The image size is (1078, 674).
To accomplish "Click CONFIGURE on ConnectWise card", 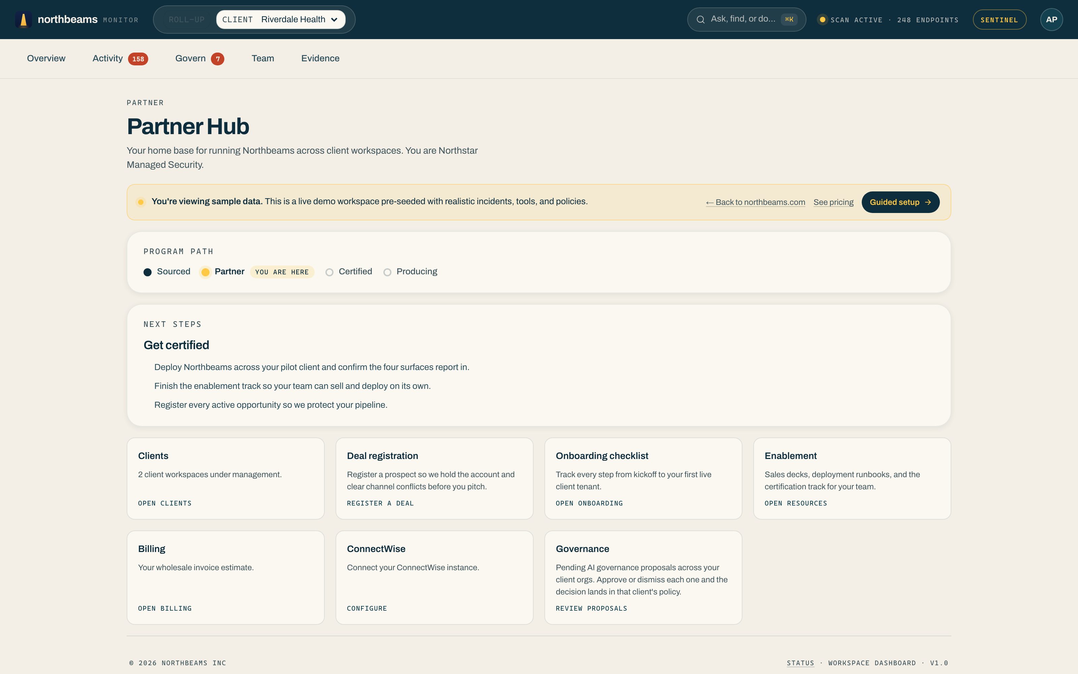I will coord(367,609).
